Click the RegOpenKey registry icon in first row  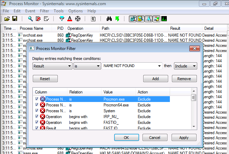68,35
